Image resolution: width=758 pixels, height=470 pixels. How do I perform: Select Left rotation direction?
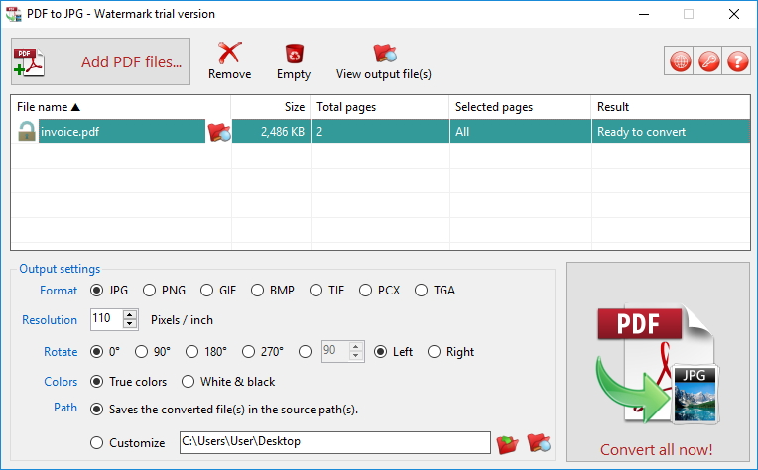tap(381, 352)
